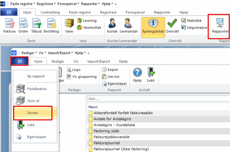Open Tilbud from the Åpne group
The width and height of the screenshot is (230, 152).
coord(36,26)
